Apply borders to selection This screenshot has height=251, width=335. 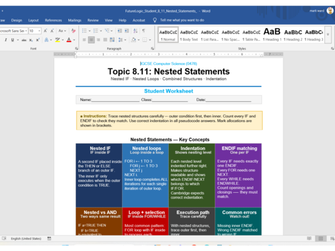coord(145,40)
